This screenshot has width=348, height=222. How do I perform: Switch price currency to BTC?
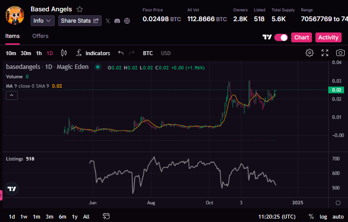[x=148, y=53]
